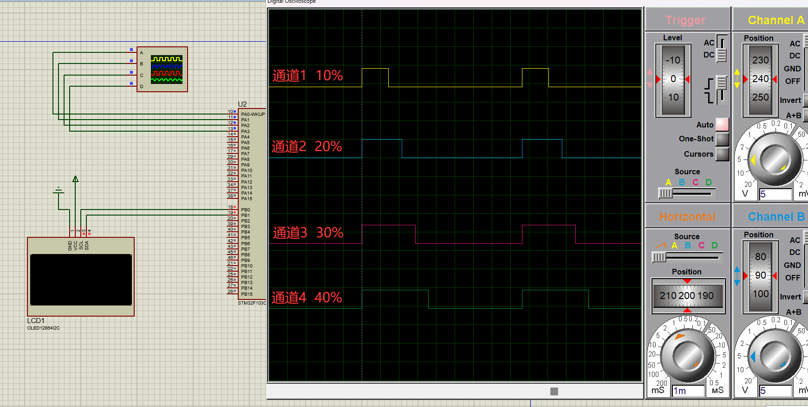The height and width of the screenshot is (407, 808).
Task: Click the orange ramp icon in Horizontal Source
Action: coord(661,245)
